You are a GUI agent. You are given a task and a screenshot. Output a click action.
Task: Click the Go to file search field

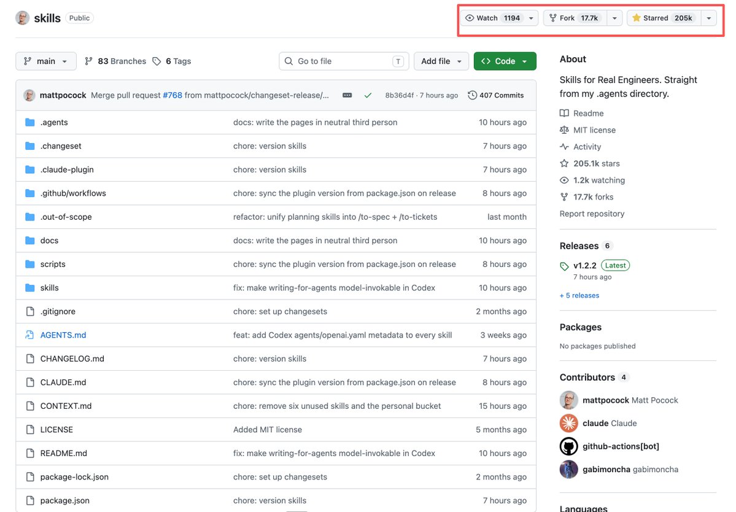pos(344,61)
